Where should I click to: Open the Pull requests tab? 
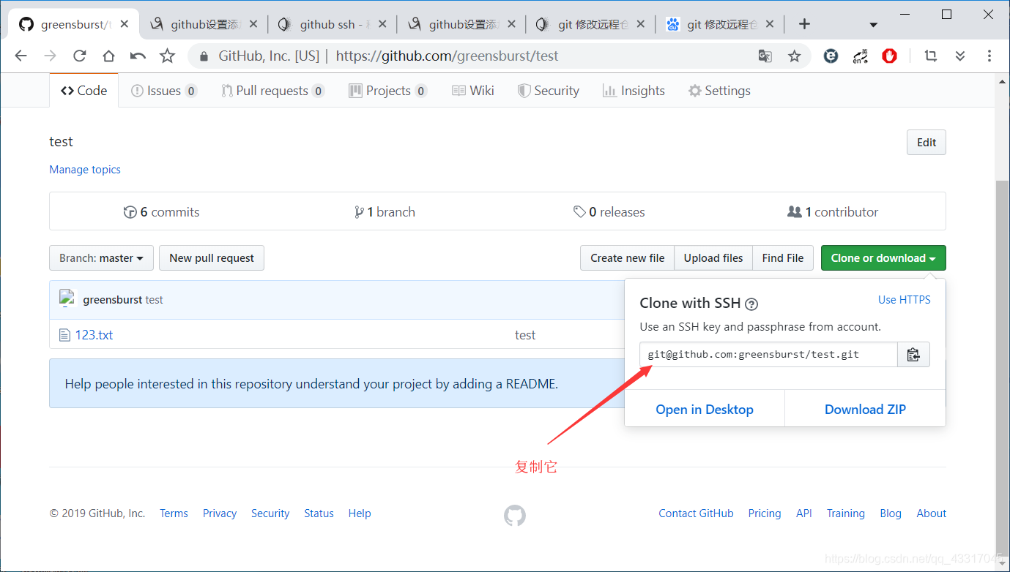pyautogui.click(x=272, y=91)
